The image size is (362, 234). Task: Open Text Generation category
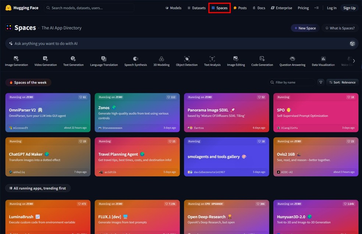[74, 61]
